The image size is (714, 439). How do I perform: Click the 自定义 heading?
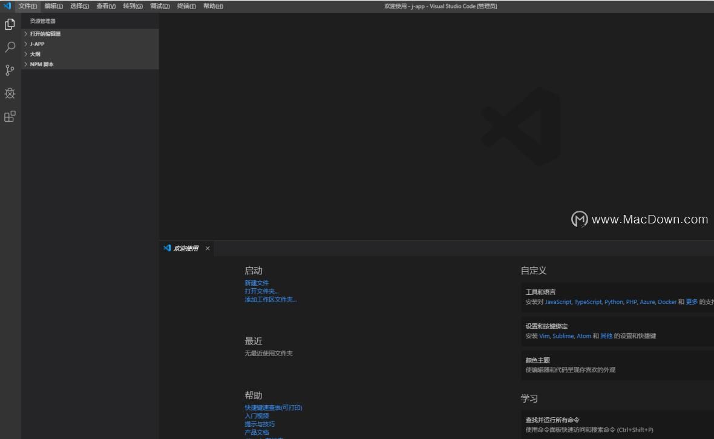pyautogui.click(x=534, y=270)
